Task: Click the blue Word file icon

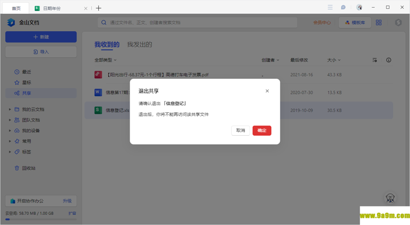Action: tap(98, 92)
